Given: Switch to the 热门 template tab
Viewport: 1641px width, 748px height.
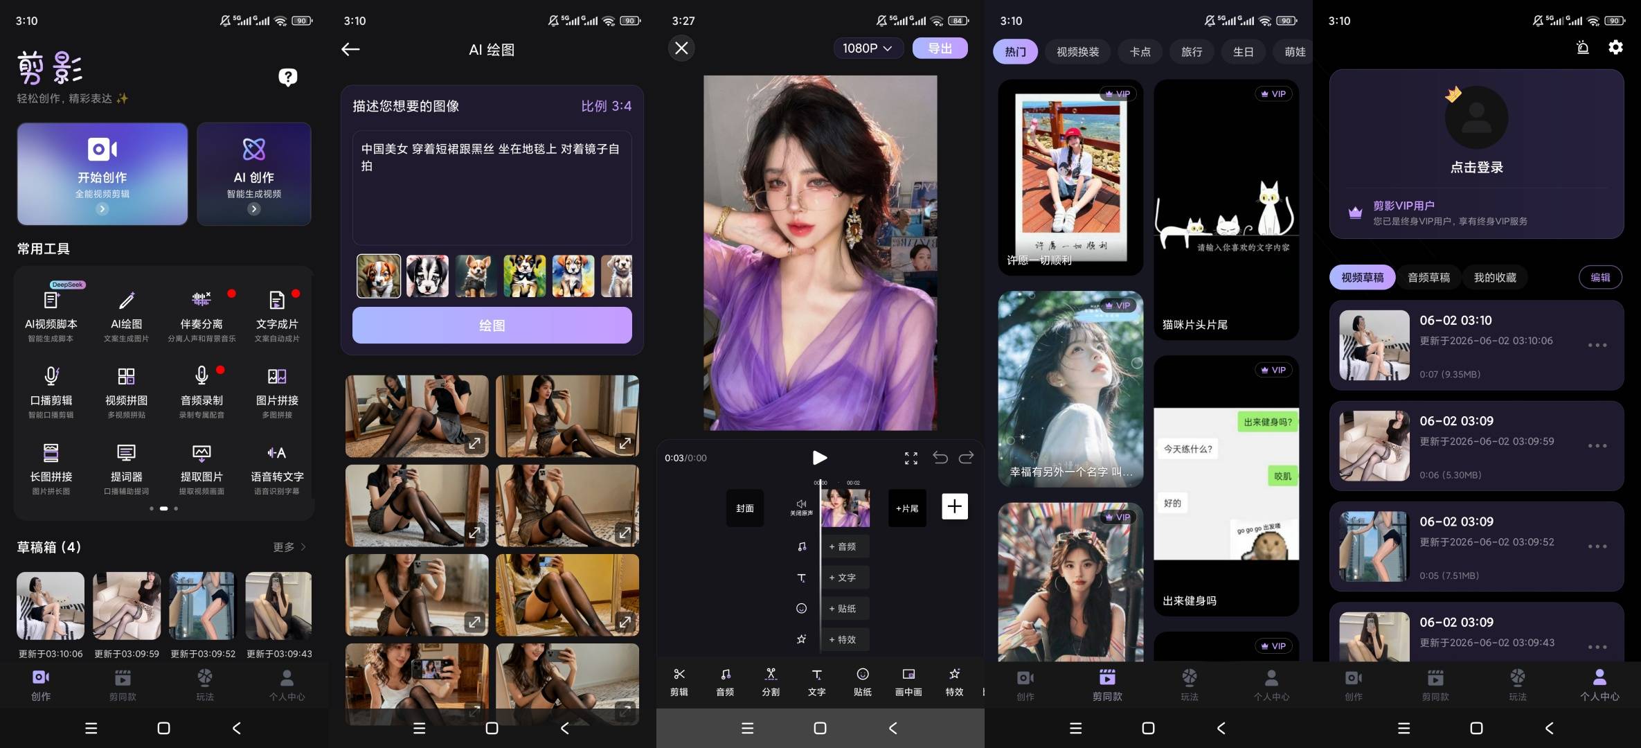Looking at the screenshot, I should click(x=1015, y=52).
